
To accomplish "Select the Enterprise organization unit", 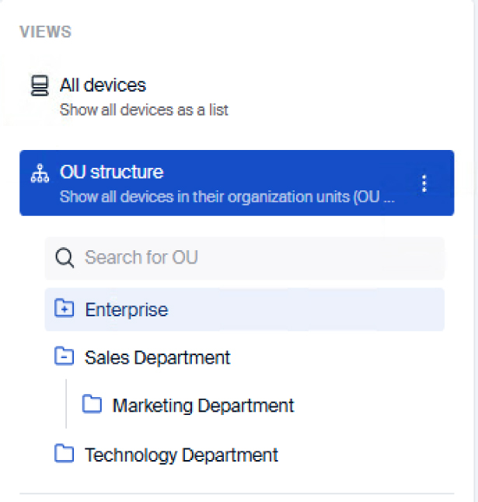I will point(126,309).
